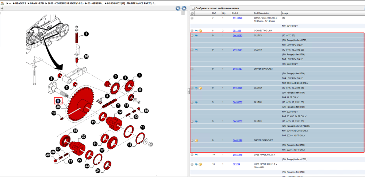Collapse the diagram pane using the splitter arrow

[189, 92]
